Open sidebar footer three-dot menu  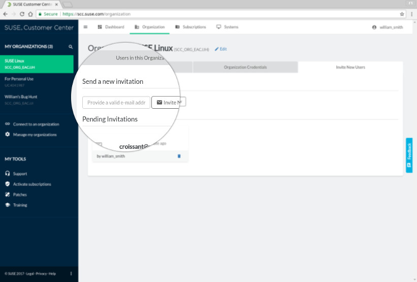click(71, 274)
